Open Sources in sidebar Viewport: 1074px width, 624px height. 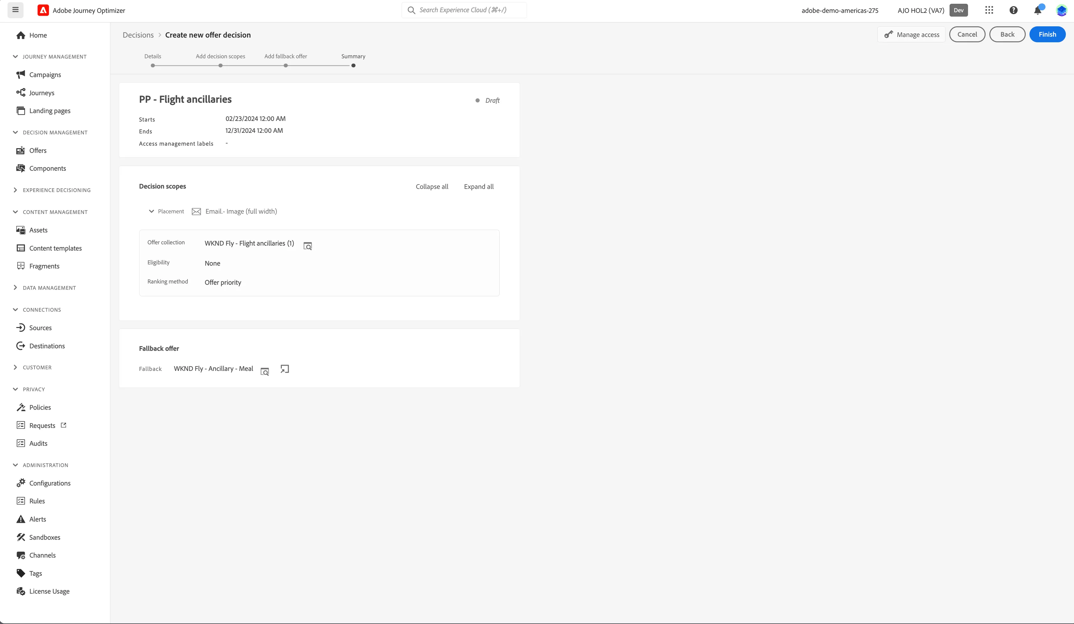(40, 328)
